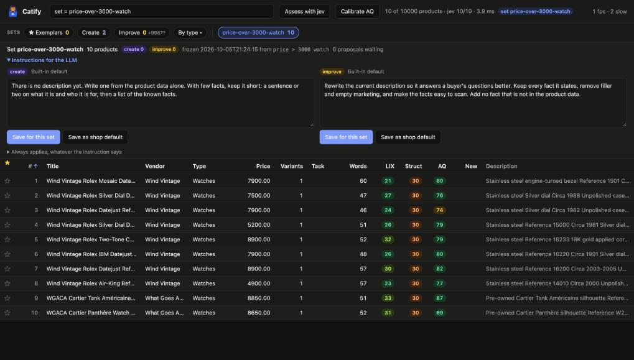Switch to the Improve set tab
Screen dimensions: 634x360
pos(142,33)
